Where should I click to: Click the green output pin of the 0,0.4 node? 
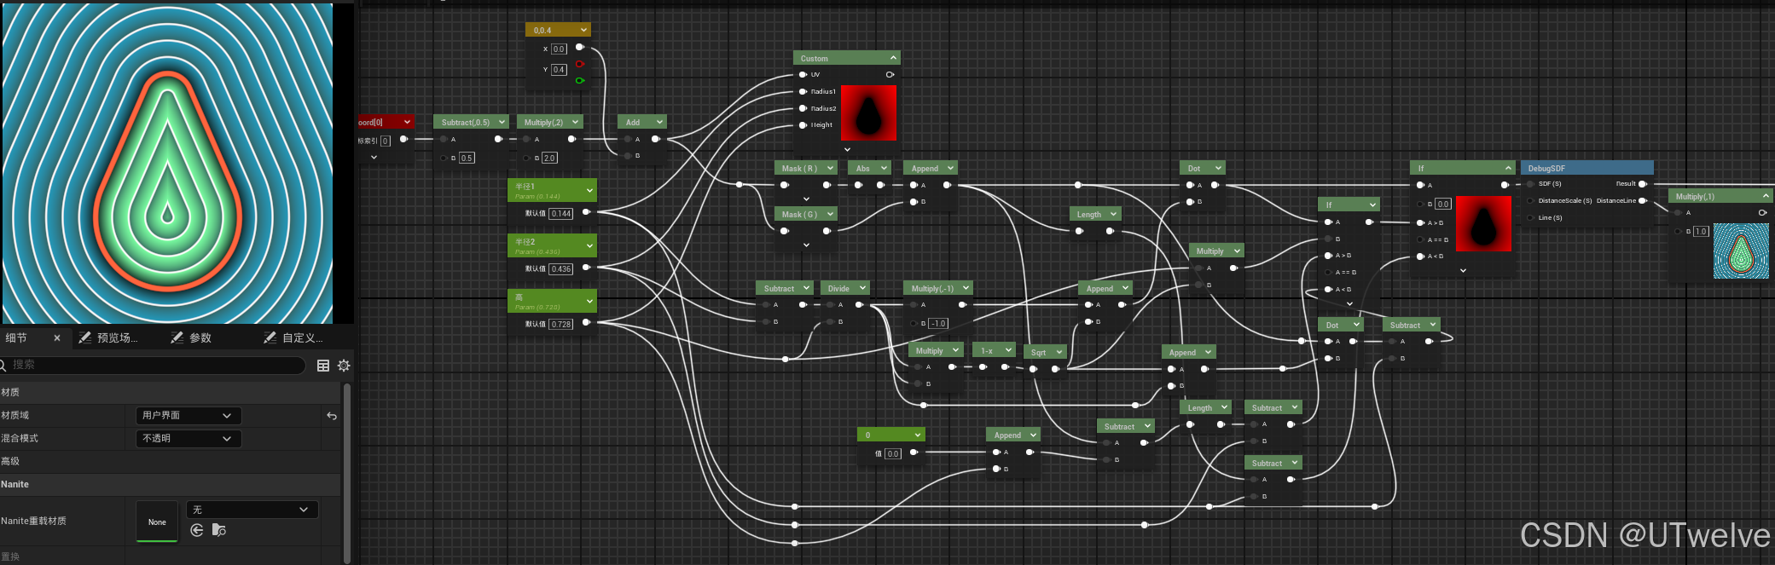point(580,81)
